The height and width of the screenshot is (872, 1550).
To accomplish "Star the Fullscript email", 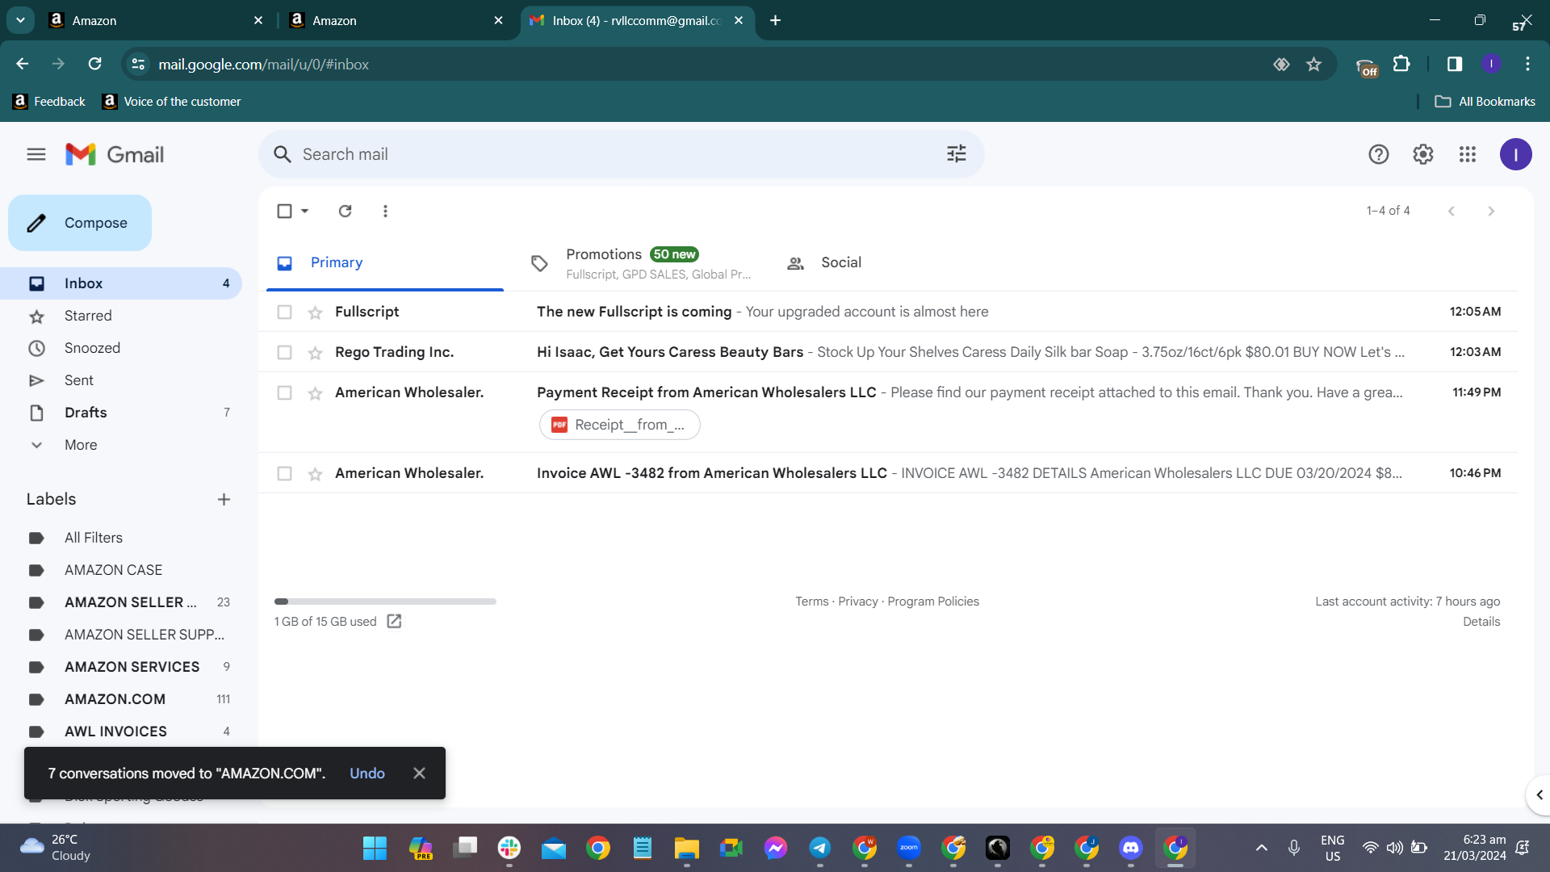I will 315,312.
